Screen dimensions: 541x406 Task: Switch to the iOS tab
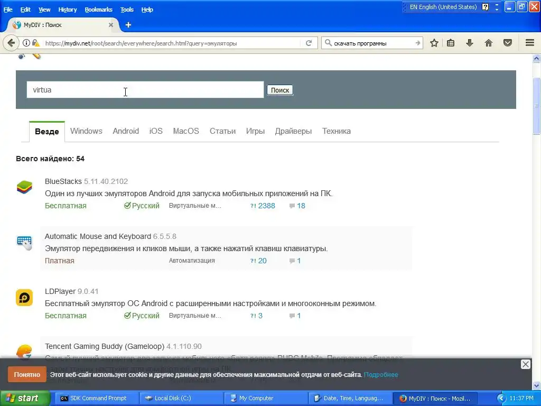tap(156, 131)
